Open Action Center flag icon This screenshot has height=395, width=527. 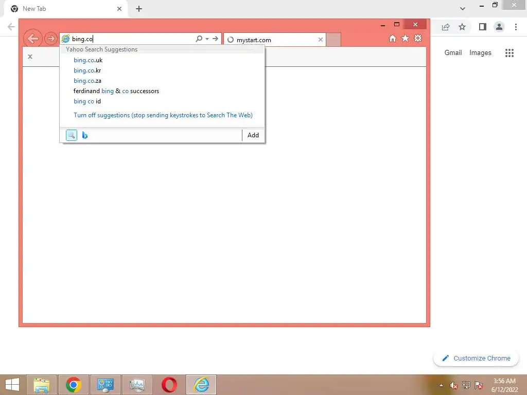(479, 385)
